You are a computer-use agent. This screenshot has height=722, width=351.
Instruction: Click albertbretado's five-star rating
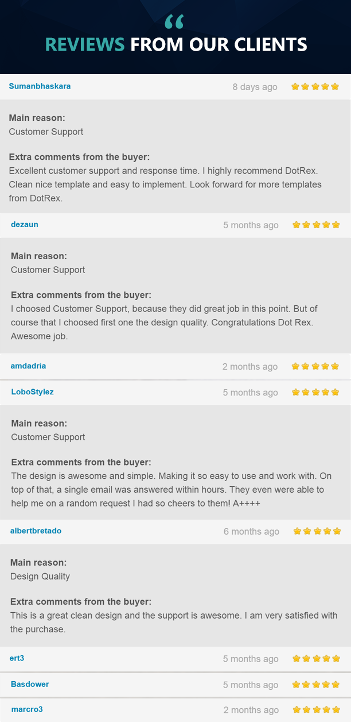pyautogui.click(x=317, y=531)
